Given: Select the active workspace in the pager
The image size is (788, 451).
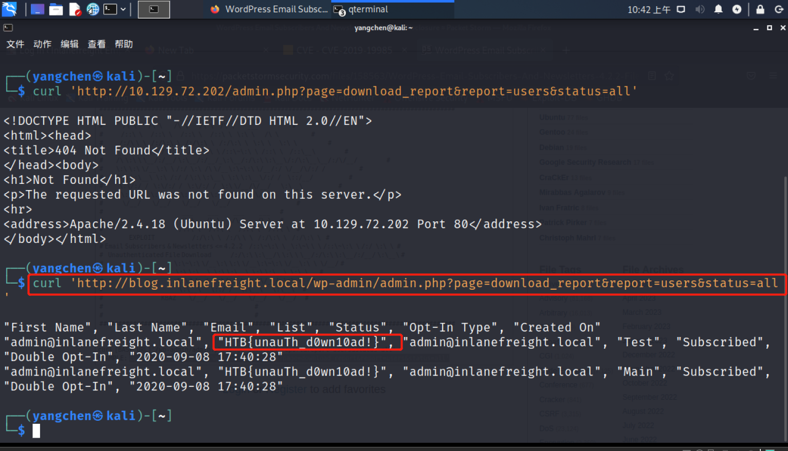Looking at the screenshot, I should coord(154,9).
